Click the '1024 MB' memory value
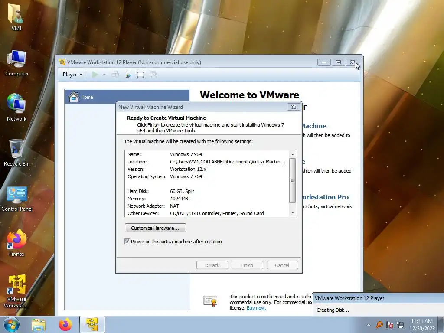 pos(179,199)
